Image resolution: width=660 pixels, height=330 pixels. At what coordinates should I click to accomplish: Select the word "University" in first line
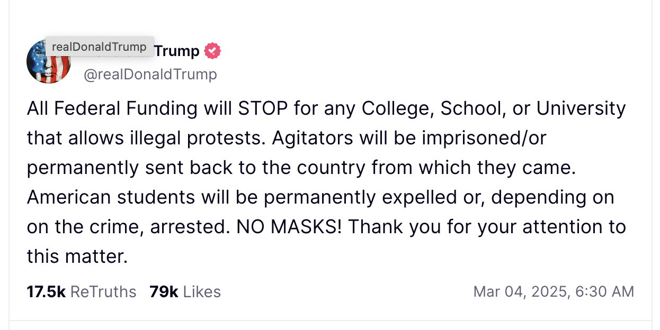click(x=581, y=108)
